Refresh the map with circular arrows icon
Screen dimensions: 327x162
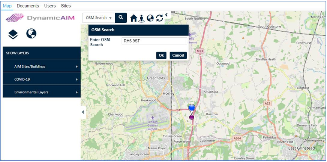coord(159,18)
